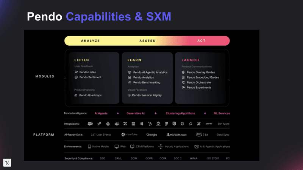Screen dimensions: 303x170
Task: Click the PLATFORM section label
Action: point(44,134)
